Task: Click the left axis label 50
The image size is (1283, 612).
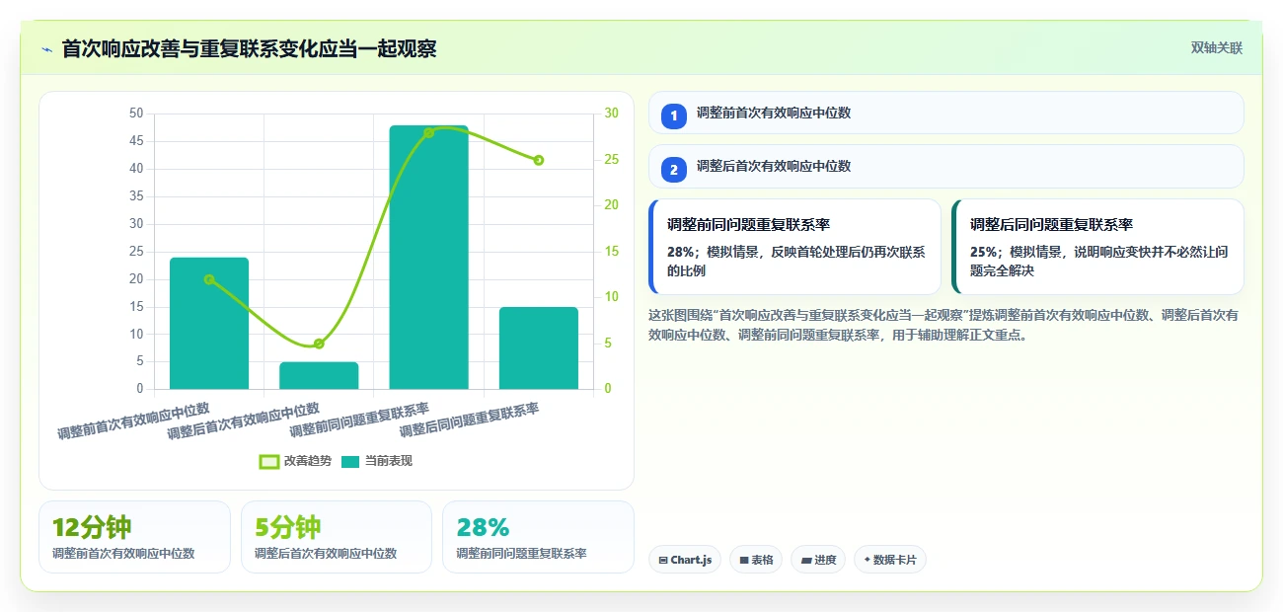Action: 136,114
